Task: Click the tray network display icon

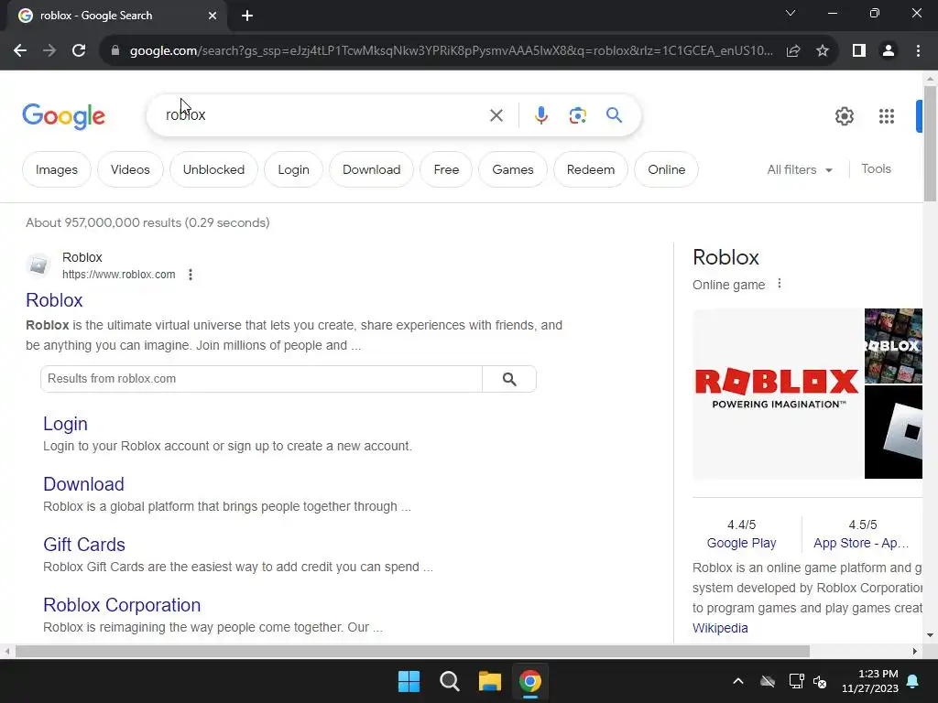Action: coord(796,681)
